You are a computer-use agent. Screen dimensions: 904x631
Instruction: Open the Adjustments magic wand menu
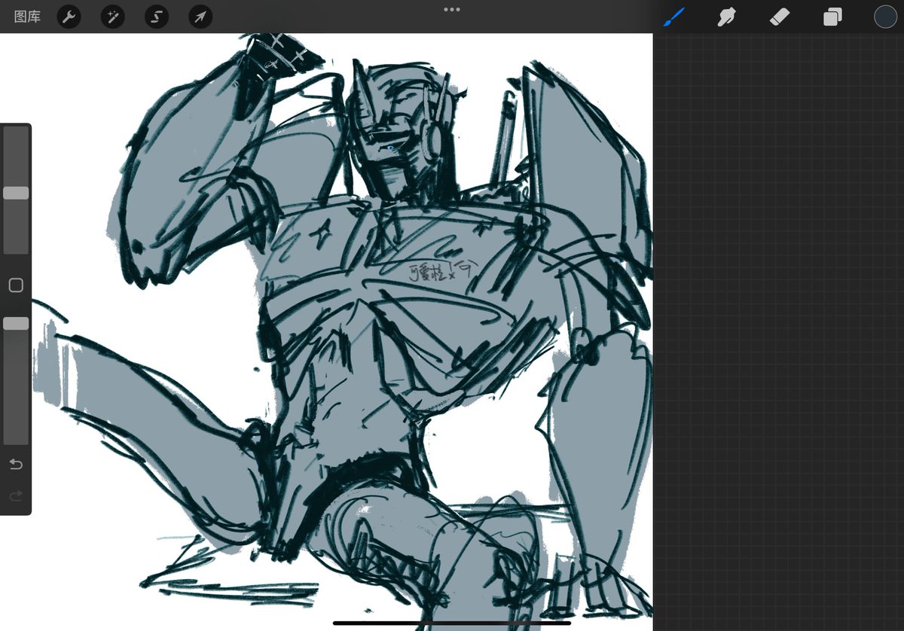[x=113, y=17]
